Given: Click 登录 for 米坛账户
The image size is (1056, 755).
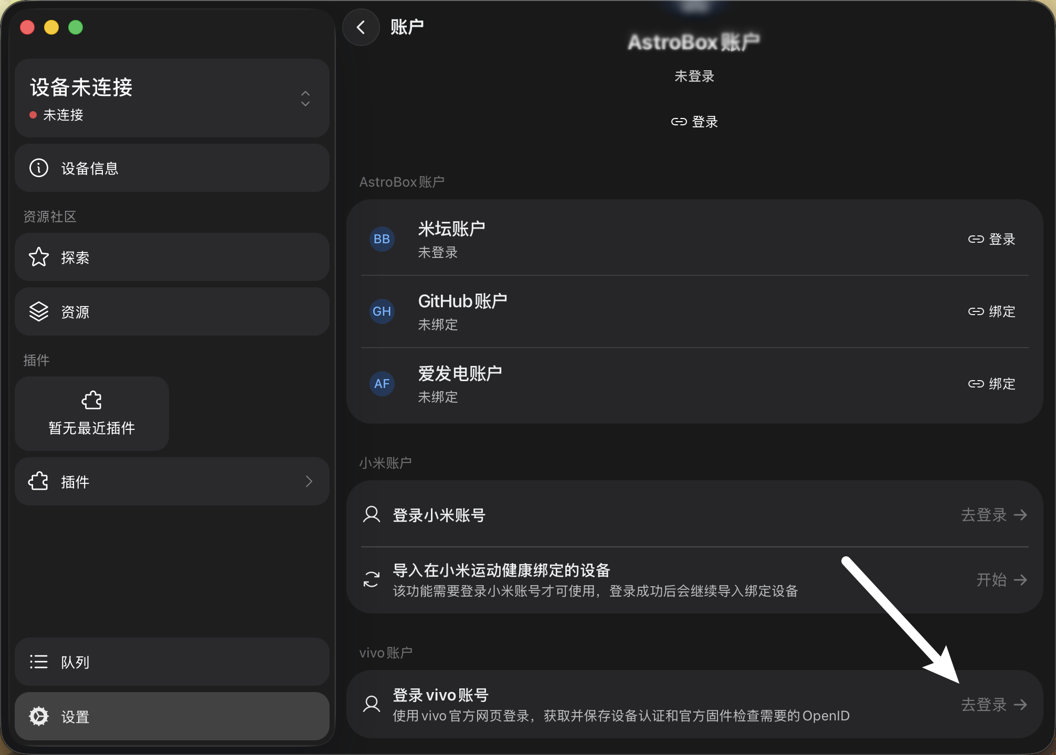Looking at the screenshot, I should click(991, 239).
